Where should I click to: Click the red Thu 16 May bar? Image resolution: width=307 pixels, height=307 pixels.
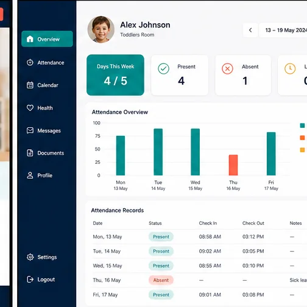click(233, 165)
